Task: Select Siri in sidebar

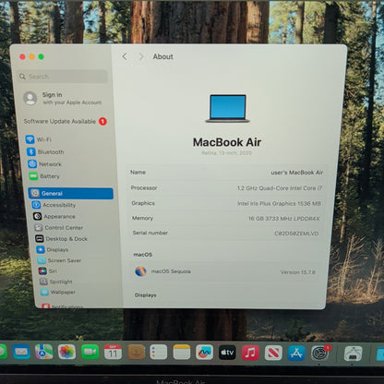Action: point(48,270)
